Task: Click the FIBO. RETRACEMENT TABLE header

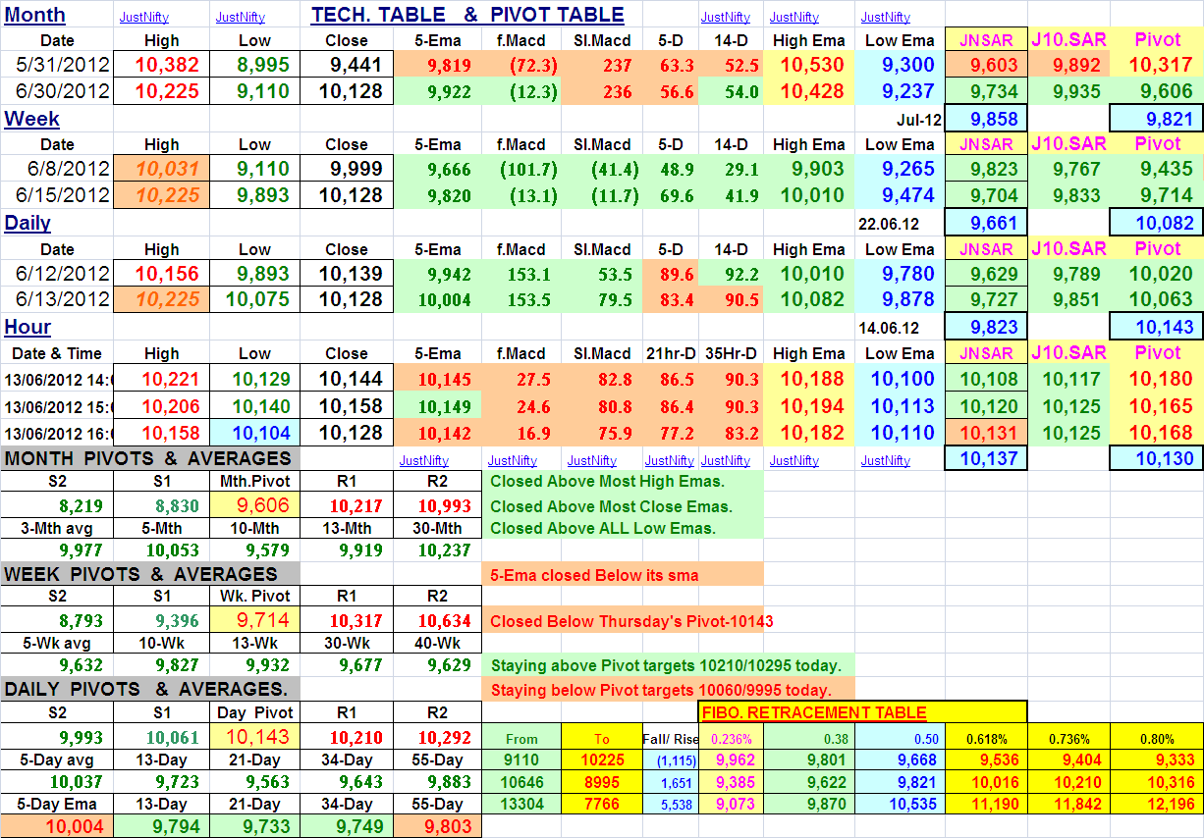Action: (863, 713)
